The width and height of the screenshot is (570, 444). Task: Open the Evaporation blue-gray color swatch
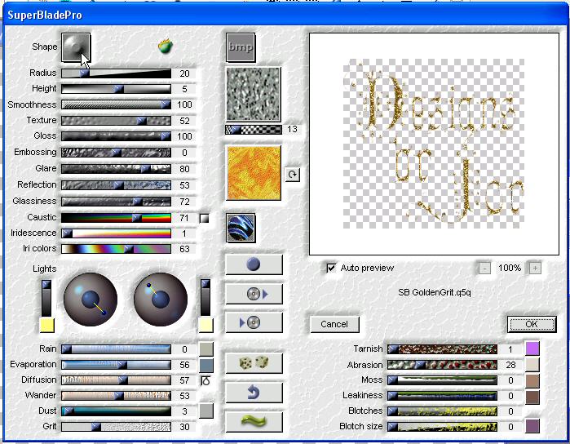click(206, 366)
